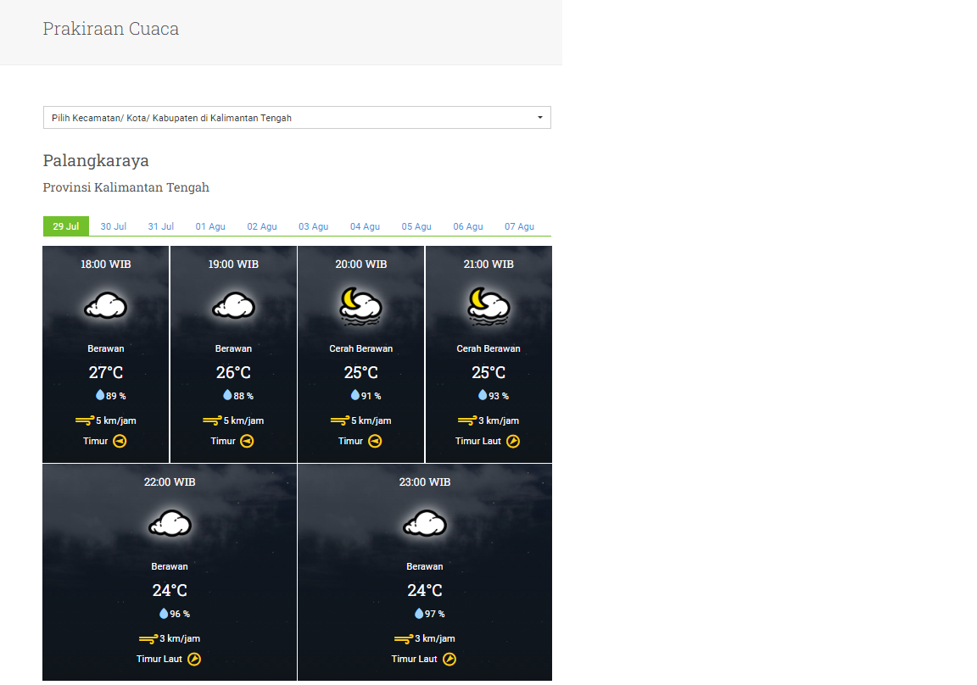The image size is (977, 685).
Task: Click humidity droplet icon in 19:00 card
Action: pyautogui.click(x=227, y=395)
